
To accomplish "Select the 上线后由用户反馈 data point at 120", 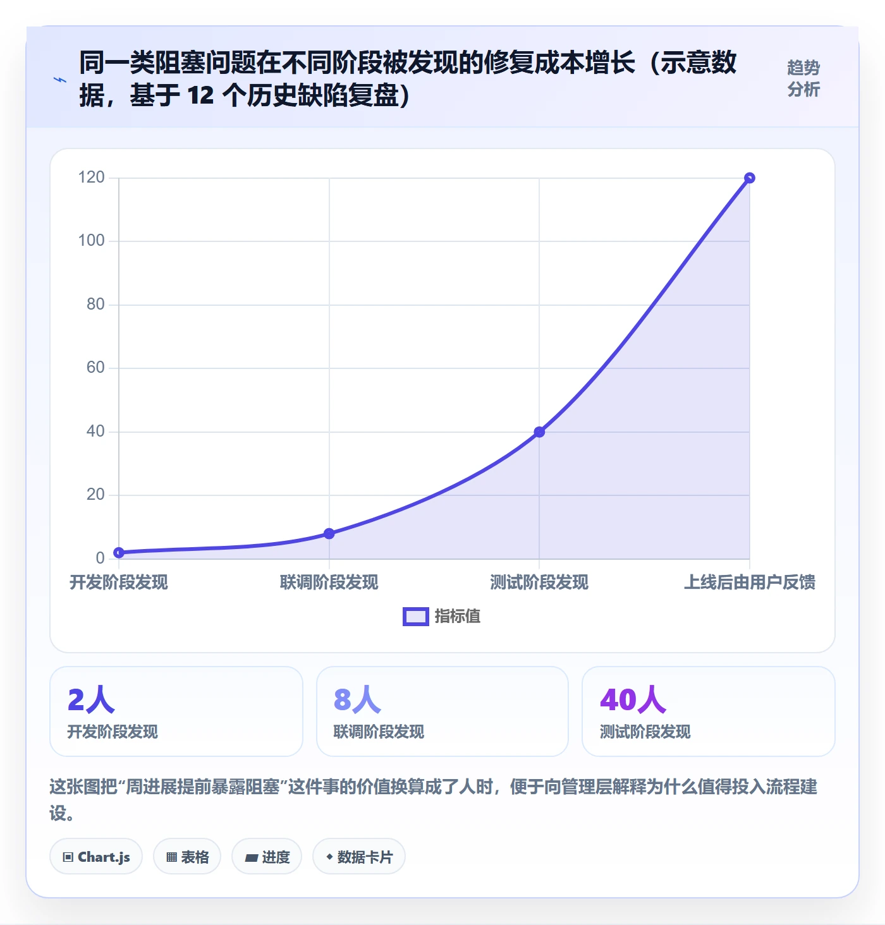I will pyautogui.click(x=750, y=178).
